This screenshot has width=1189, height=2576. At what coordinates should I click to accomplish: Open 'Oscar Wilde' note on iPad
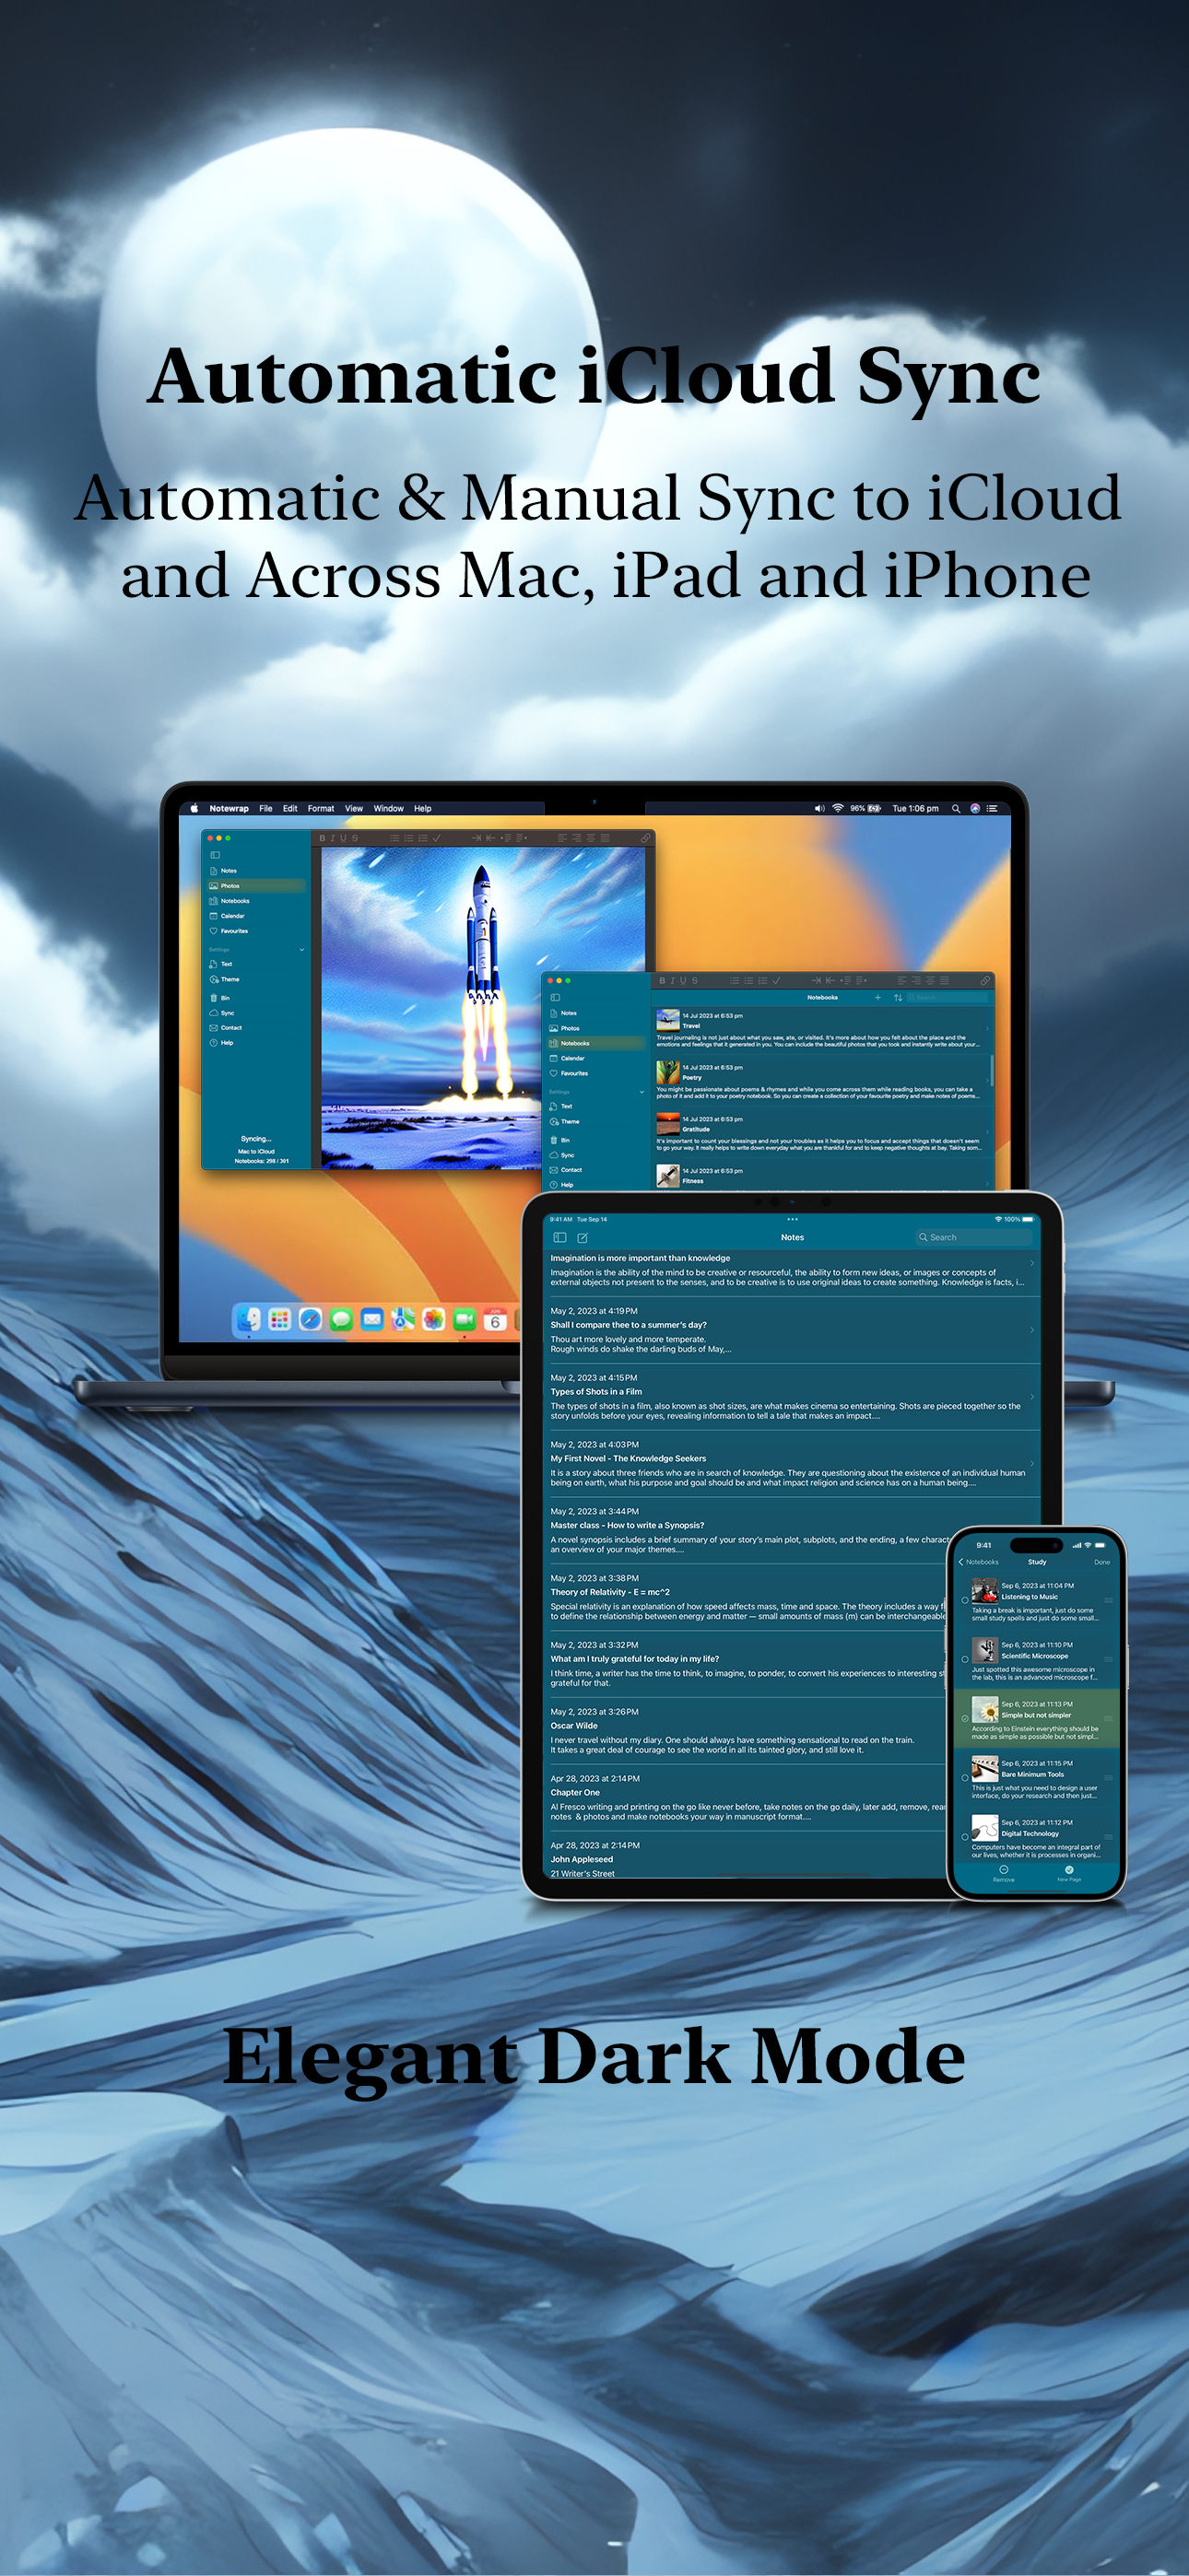pyautogui.click(x=747, y=1730)
